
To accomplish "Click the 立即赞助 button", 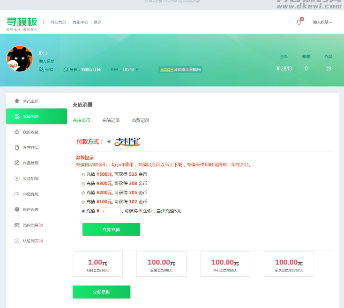I will tap(101, 292).
